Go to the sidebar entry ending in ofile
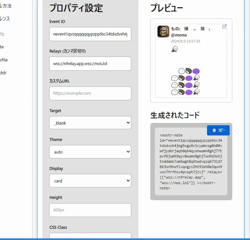 pyautogui.click(x=4, y=60)
